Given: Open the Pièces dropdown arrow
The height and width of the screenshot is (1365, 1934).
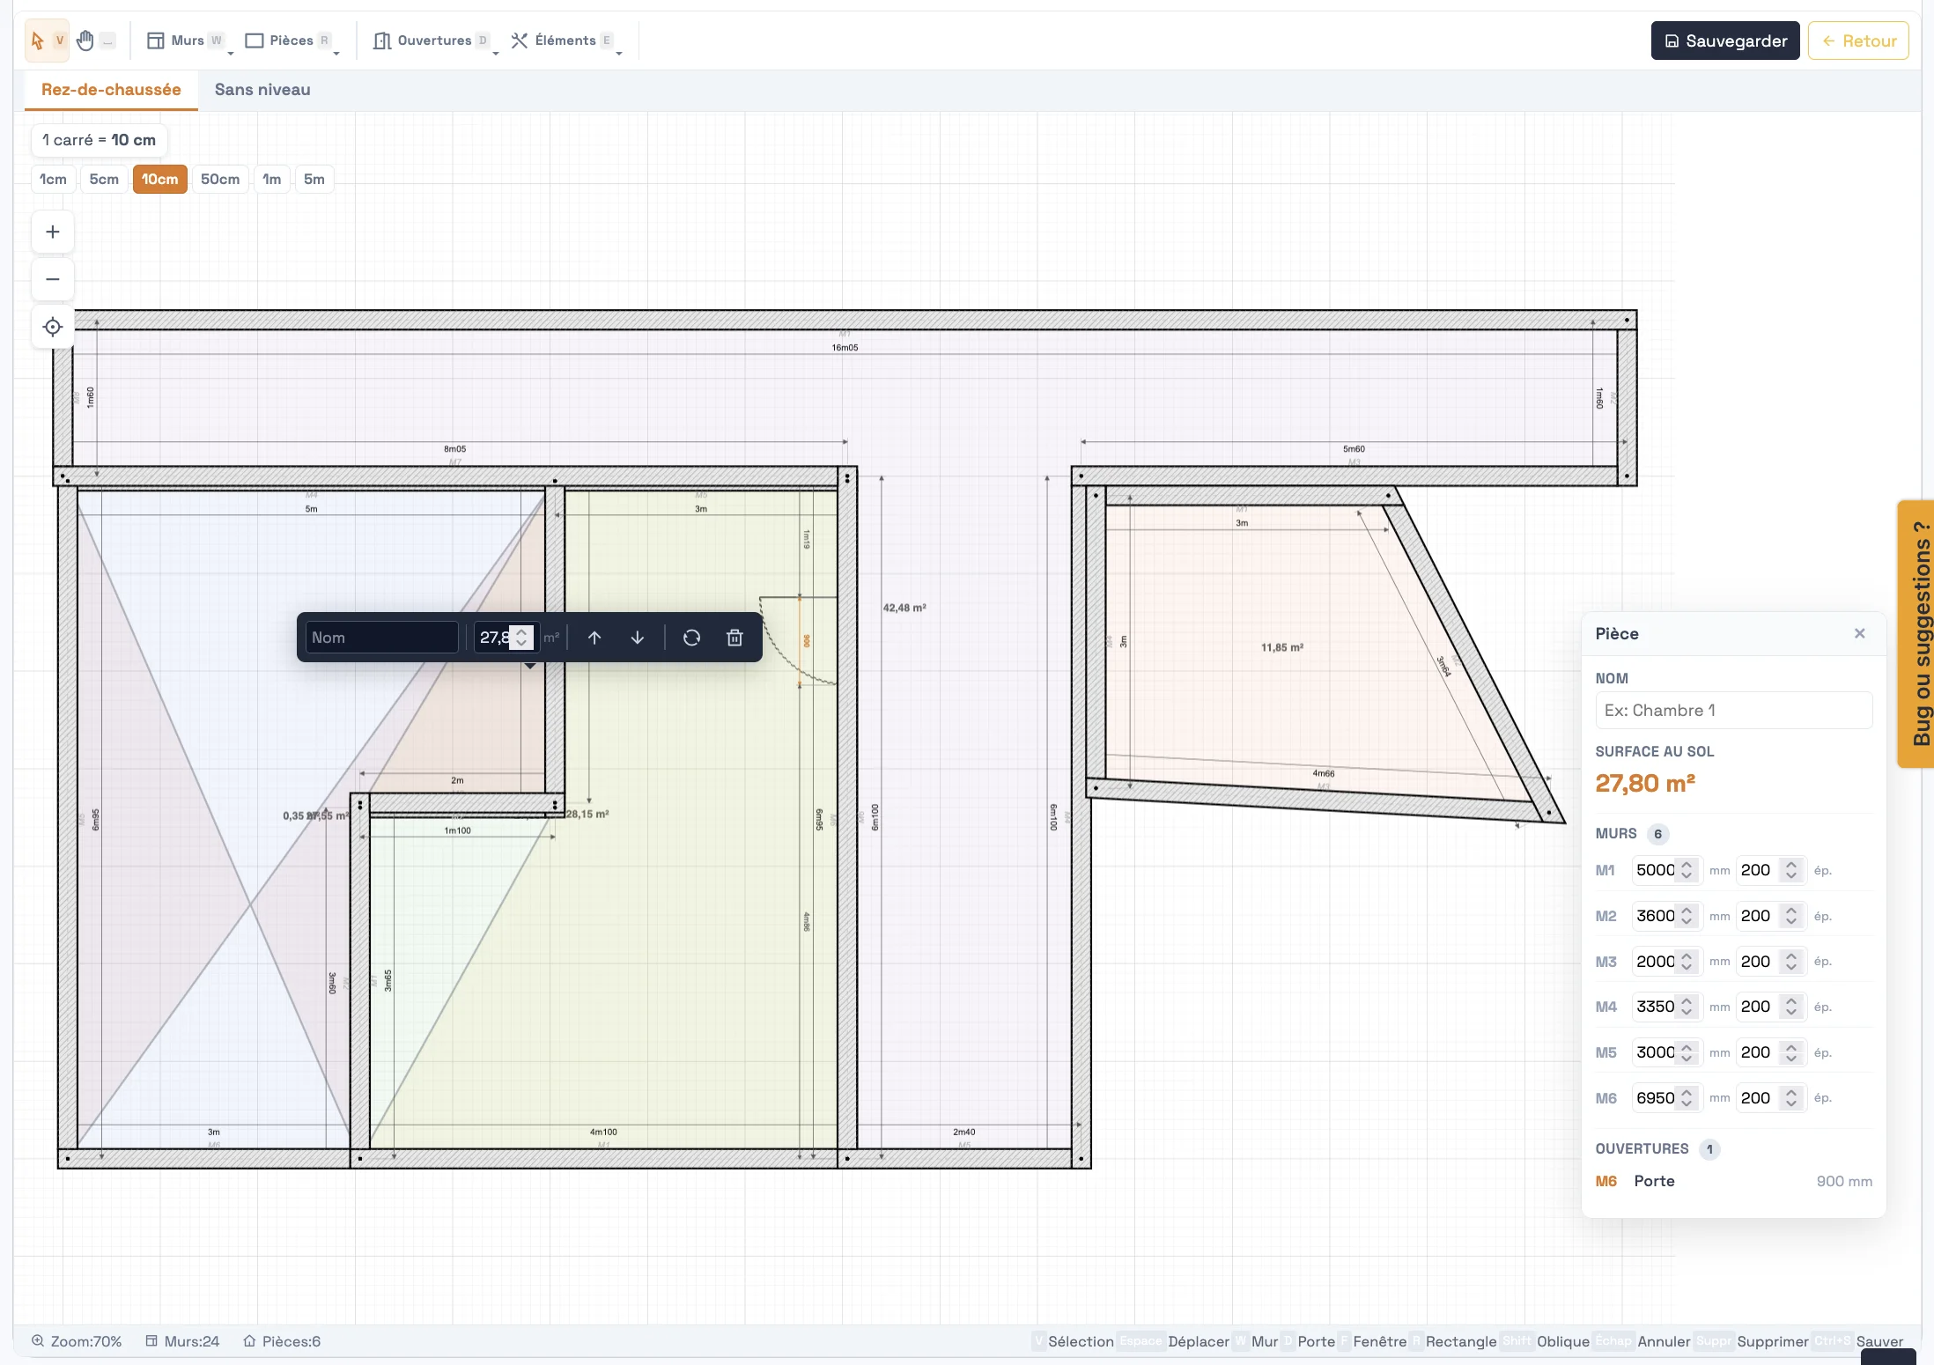Looking at the screenshot, I should click(x=336, y=53).
